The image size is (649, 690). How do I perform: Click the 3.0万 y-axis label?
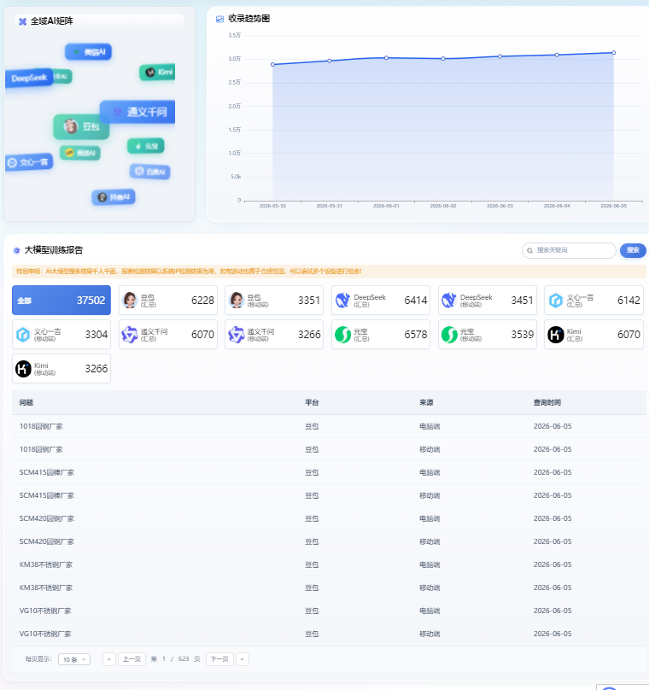(235, 59)
